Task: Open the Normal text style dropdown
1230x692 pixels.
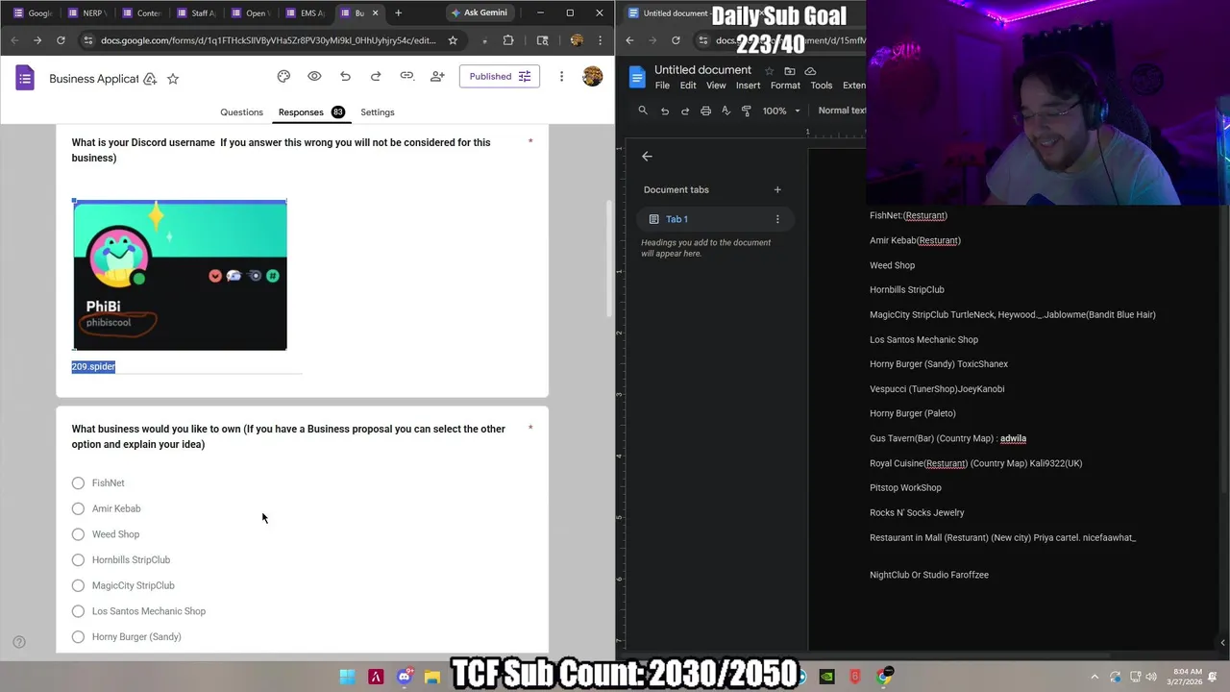Action: [x=841, y=111]
